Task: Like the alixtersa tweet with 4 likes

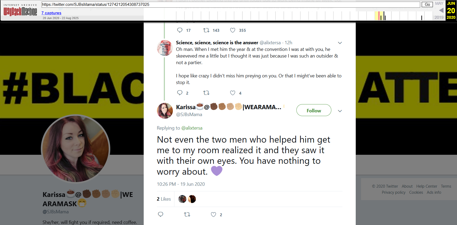Action: click(232, 93)
